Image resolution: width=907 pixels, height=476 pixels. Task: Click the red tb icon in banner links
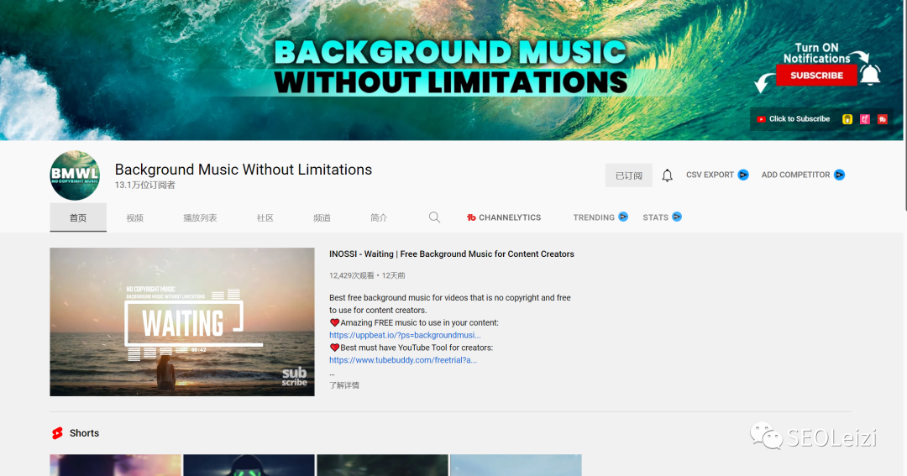coord(882,119)
